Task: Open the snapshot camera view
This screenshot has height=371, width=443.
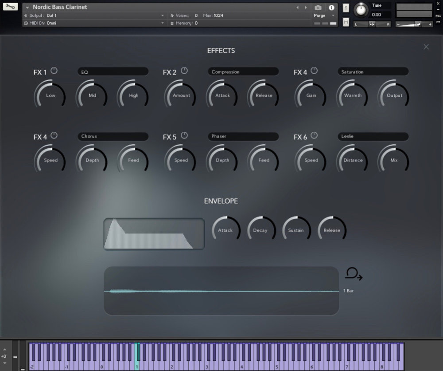Action: coord(317,8)
